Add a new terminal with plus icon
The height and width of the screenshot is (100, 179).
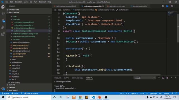159,78
